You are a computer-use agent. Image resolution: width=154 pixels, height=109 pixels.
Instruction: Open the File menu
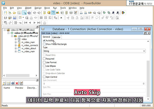(x=5, y=8)
